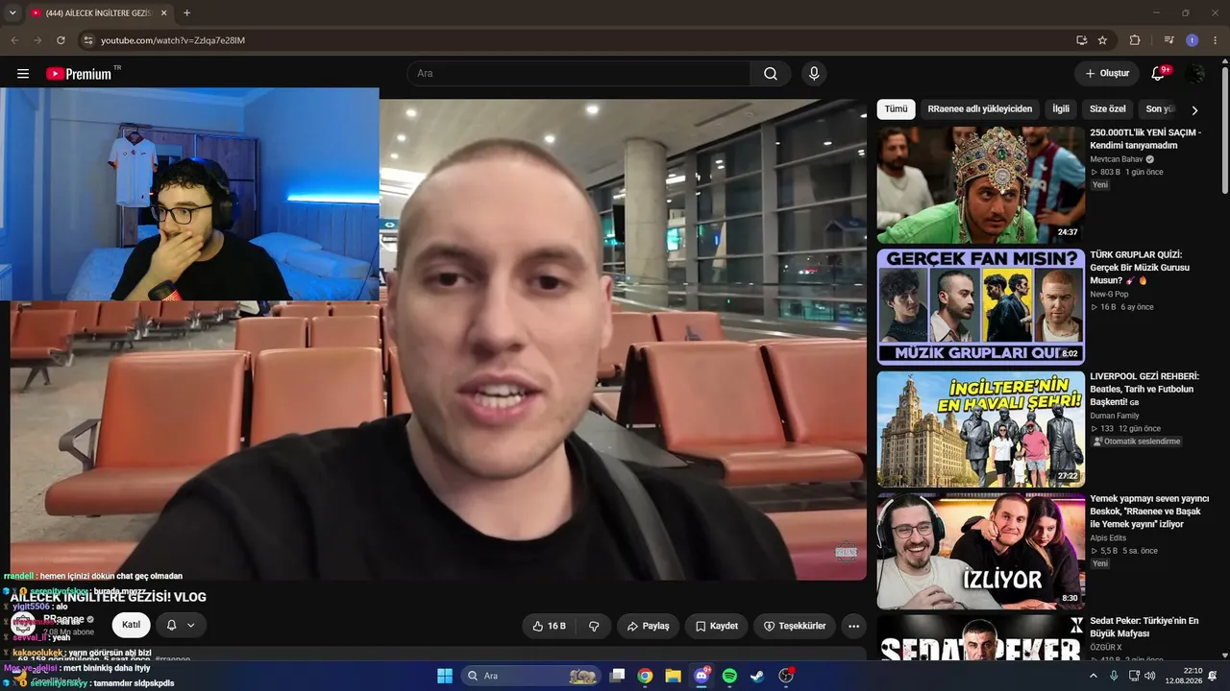Image resolution: width=1230 pixels, height=691 pixels.
Task: Save video with Kaydet button
Action: pyautogui.click(x=717, y=626)
